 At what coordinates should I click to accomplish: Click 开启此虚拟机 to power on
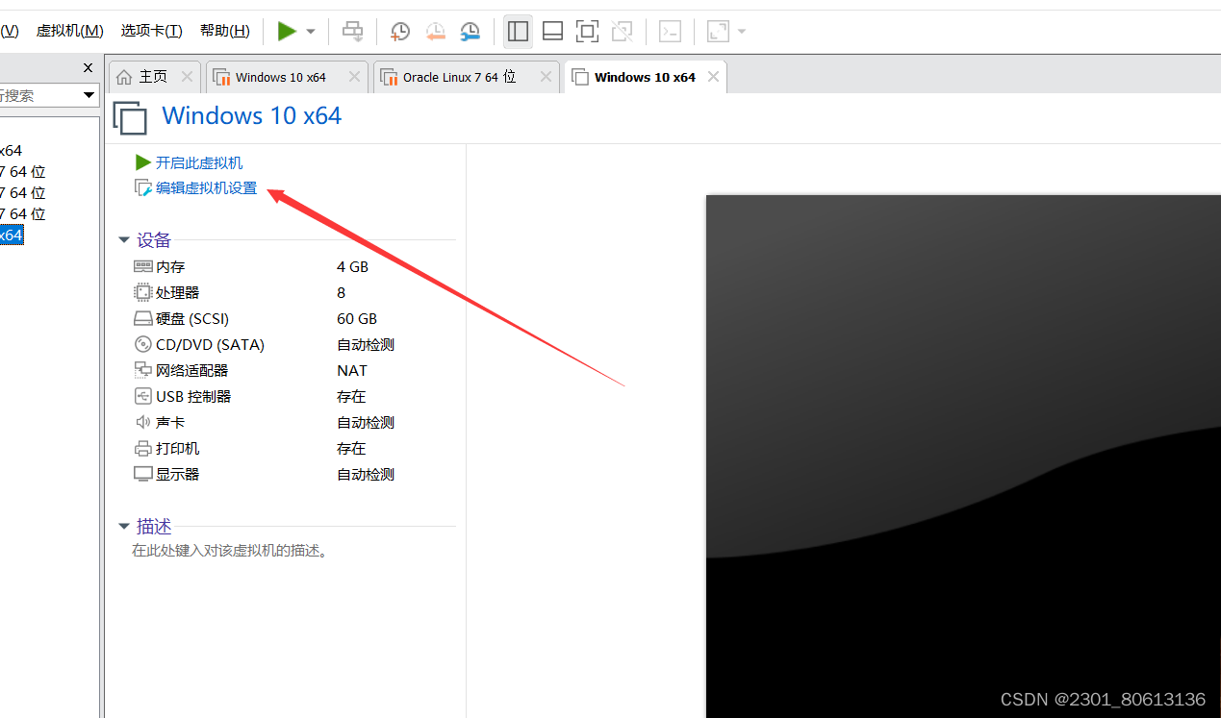coord(199,162)
